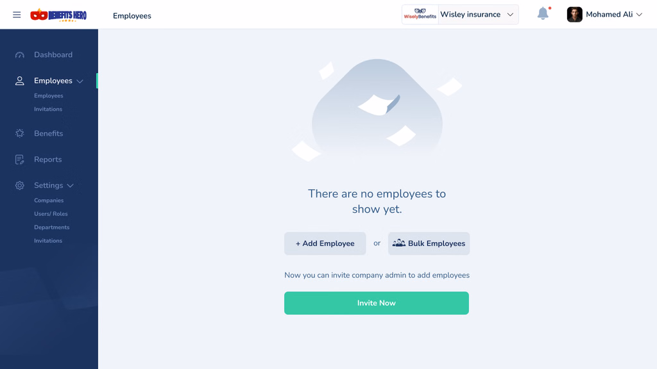Collapse the Settings sidebar section chevron
Image resolution: width=657 pixels, height=369 pixels.
[71, 186]
